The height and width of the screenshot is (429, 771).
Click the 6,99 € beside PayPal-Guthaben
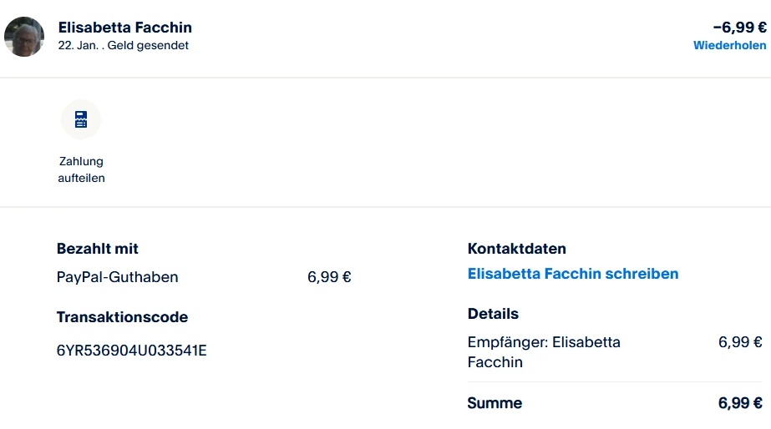[x=329, y=277]
